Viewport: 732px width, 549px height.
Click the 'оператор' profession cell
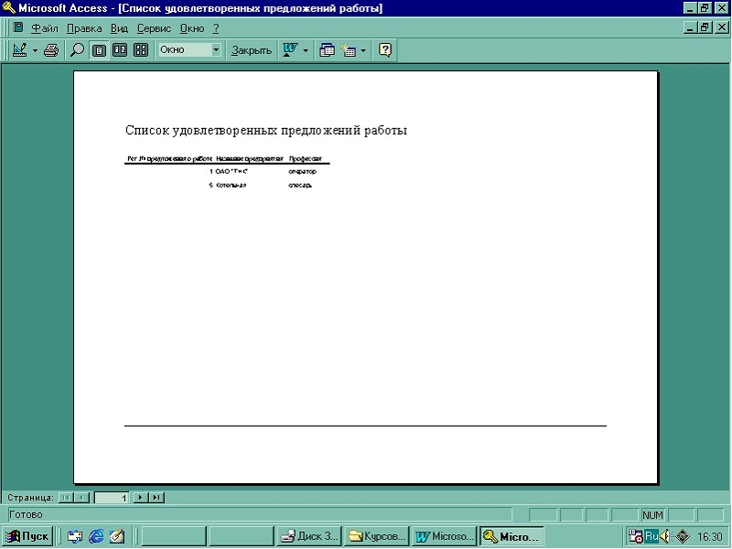pos(302,171)
